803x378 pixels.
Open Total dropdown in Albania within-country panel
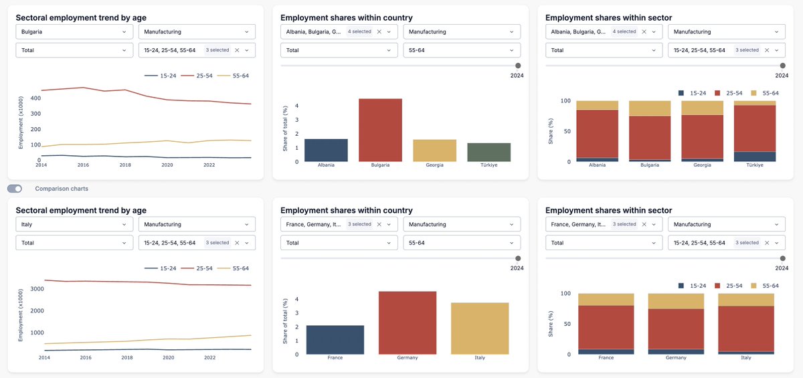coord(339,50)
